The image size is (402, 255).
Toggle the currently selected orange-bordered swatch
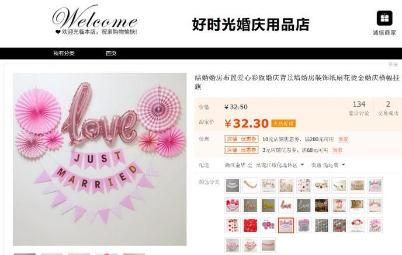coord(286,225)
